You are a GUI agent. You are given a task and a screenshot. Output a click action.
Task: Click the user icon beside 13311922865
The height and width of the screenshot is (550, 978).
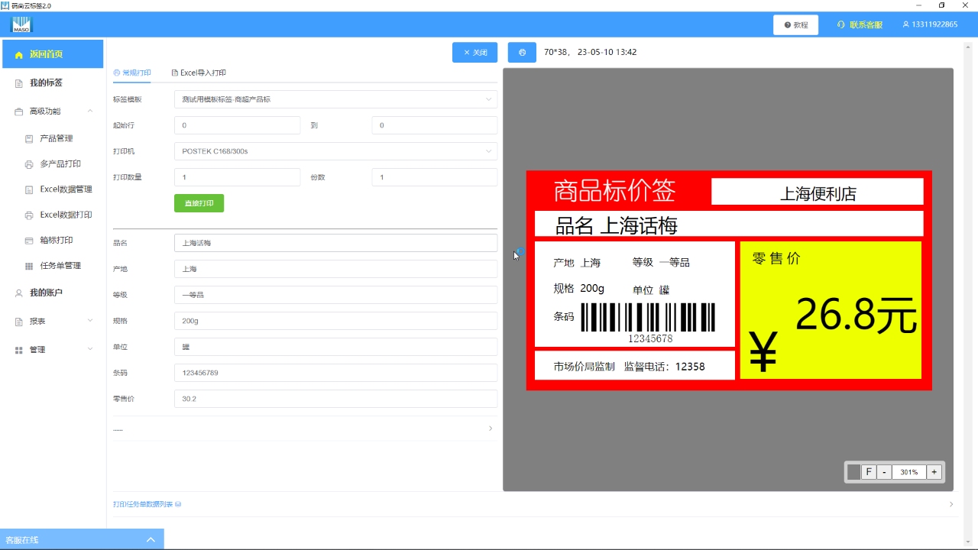906,25
